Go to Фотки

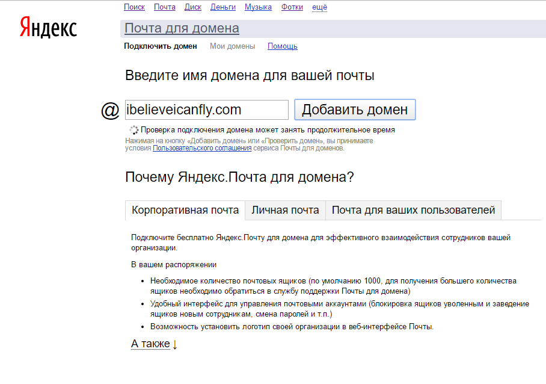point(292,7)
